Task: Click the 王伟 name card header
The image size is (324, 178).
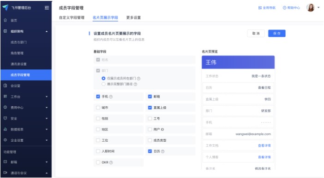Action: pyautogui.click(x=238, y=62)
